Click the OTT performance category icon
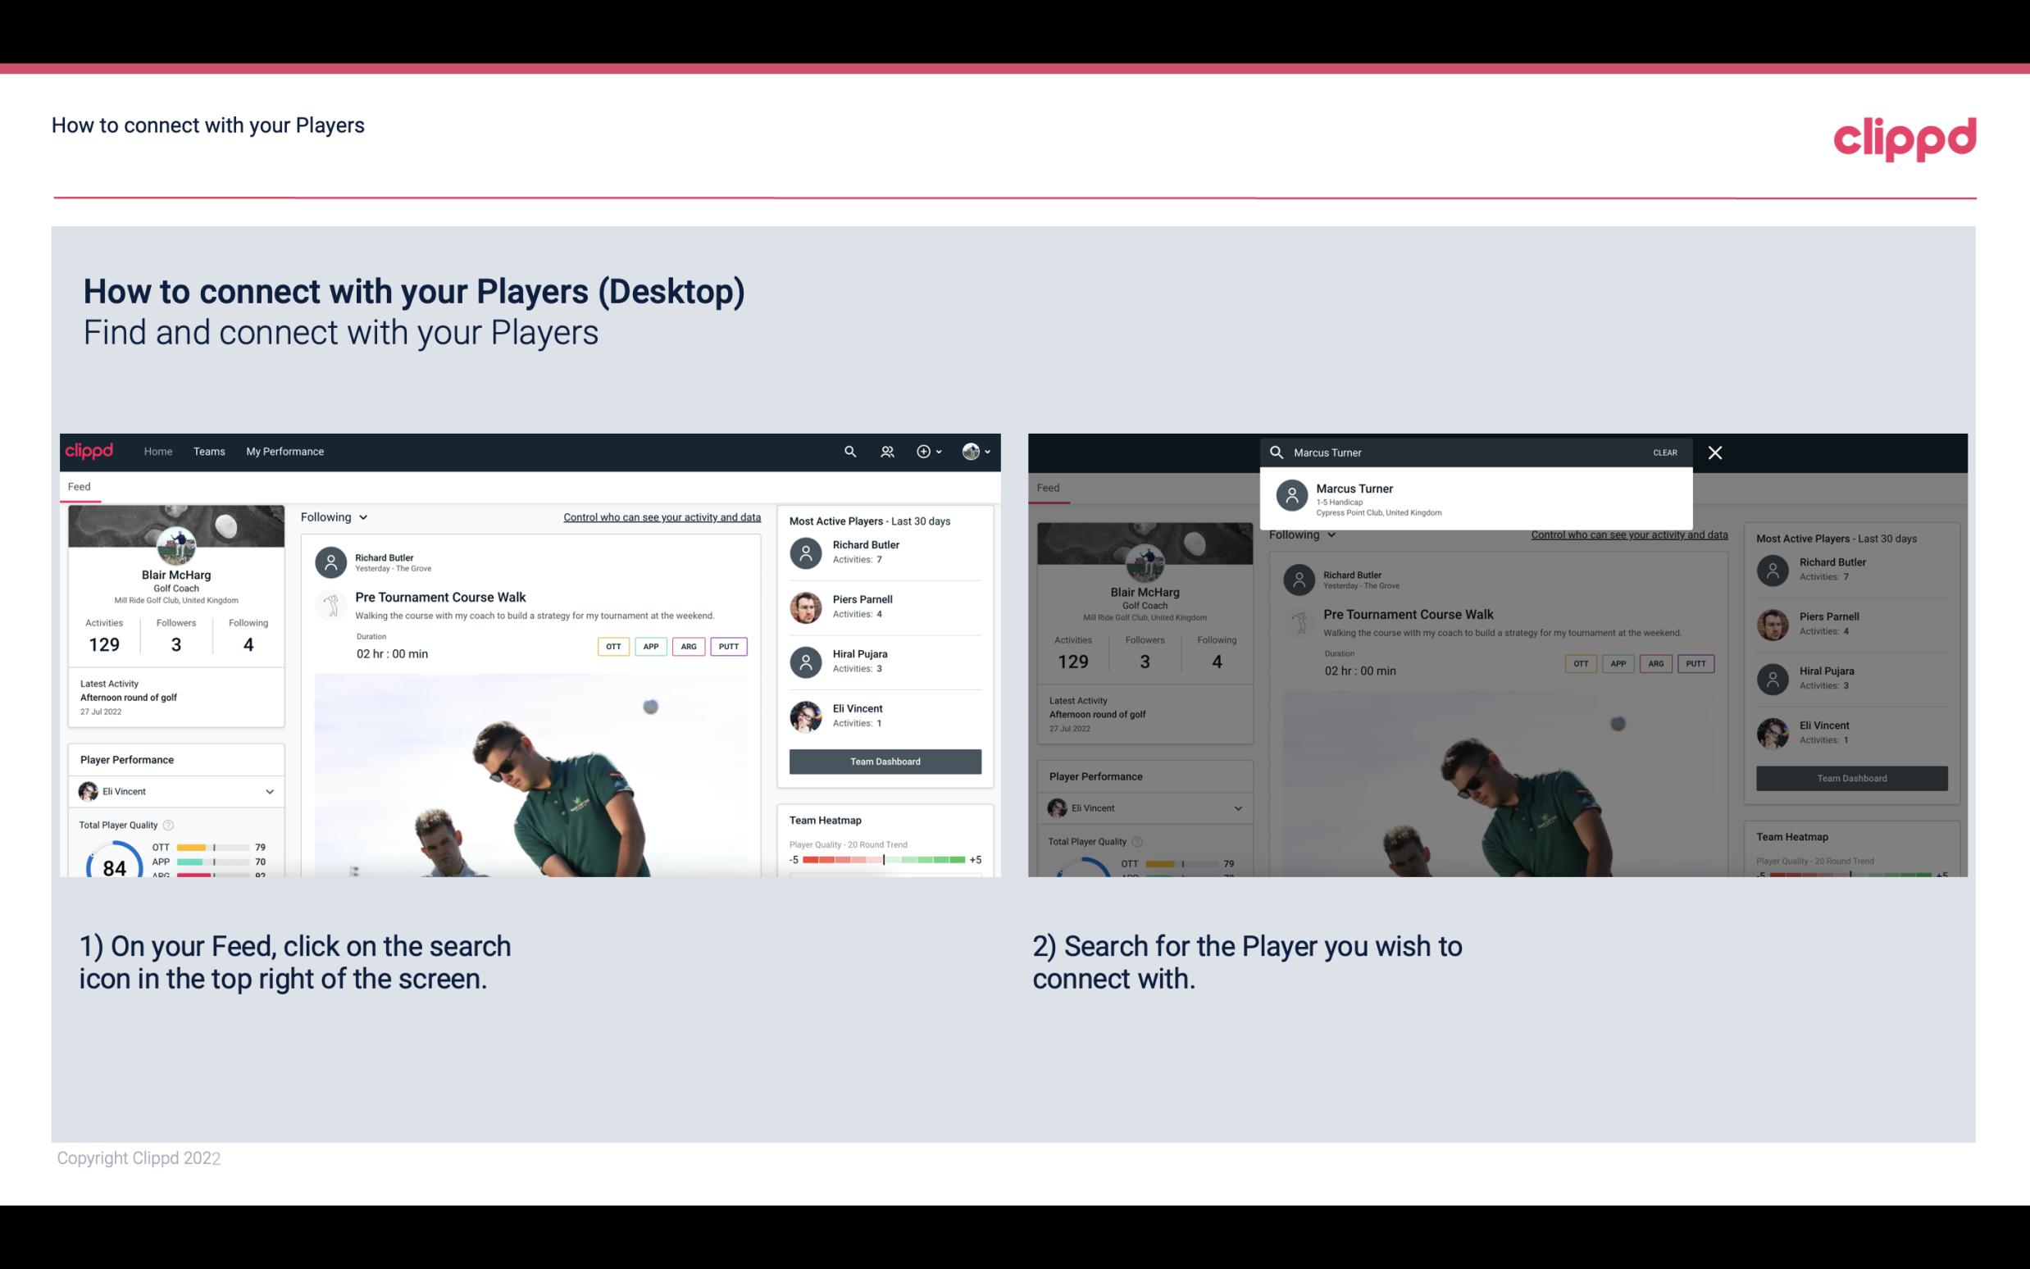 pyautogui.click(x=612, y=644)
